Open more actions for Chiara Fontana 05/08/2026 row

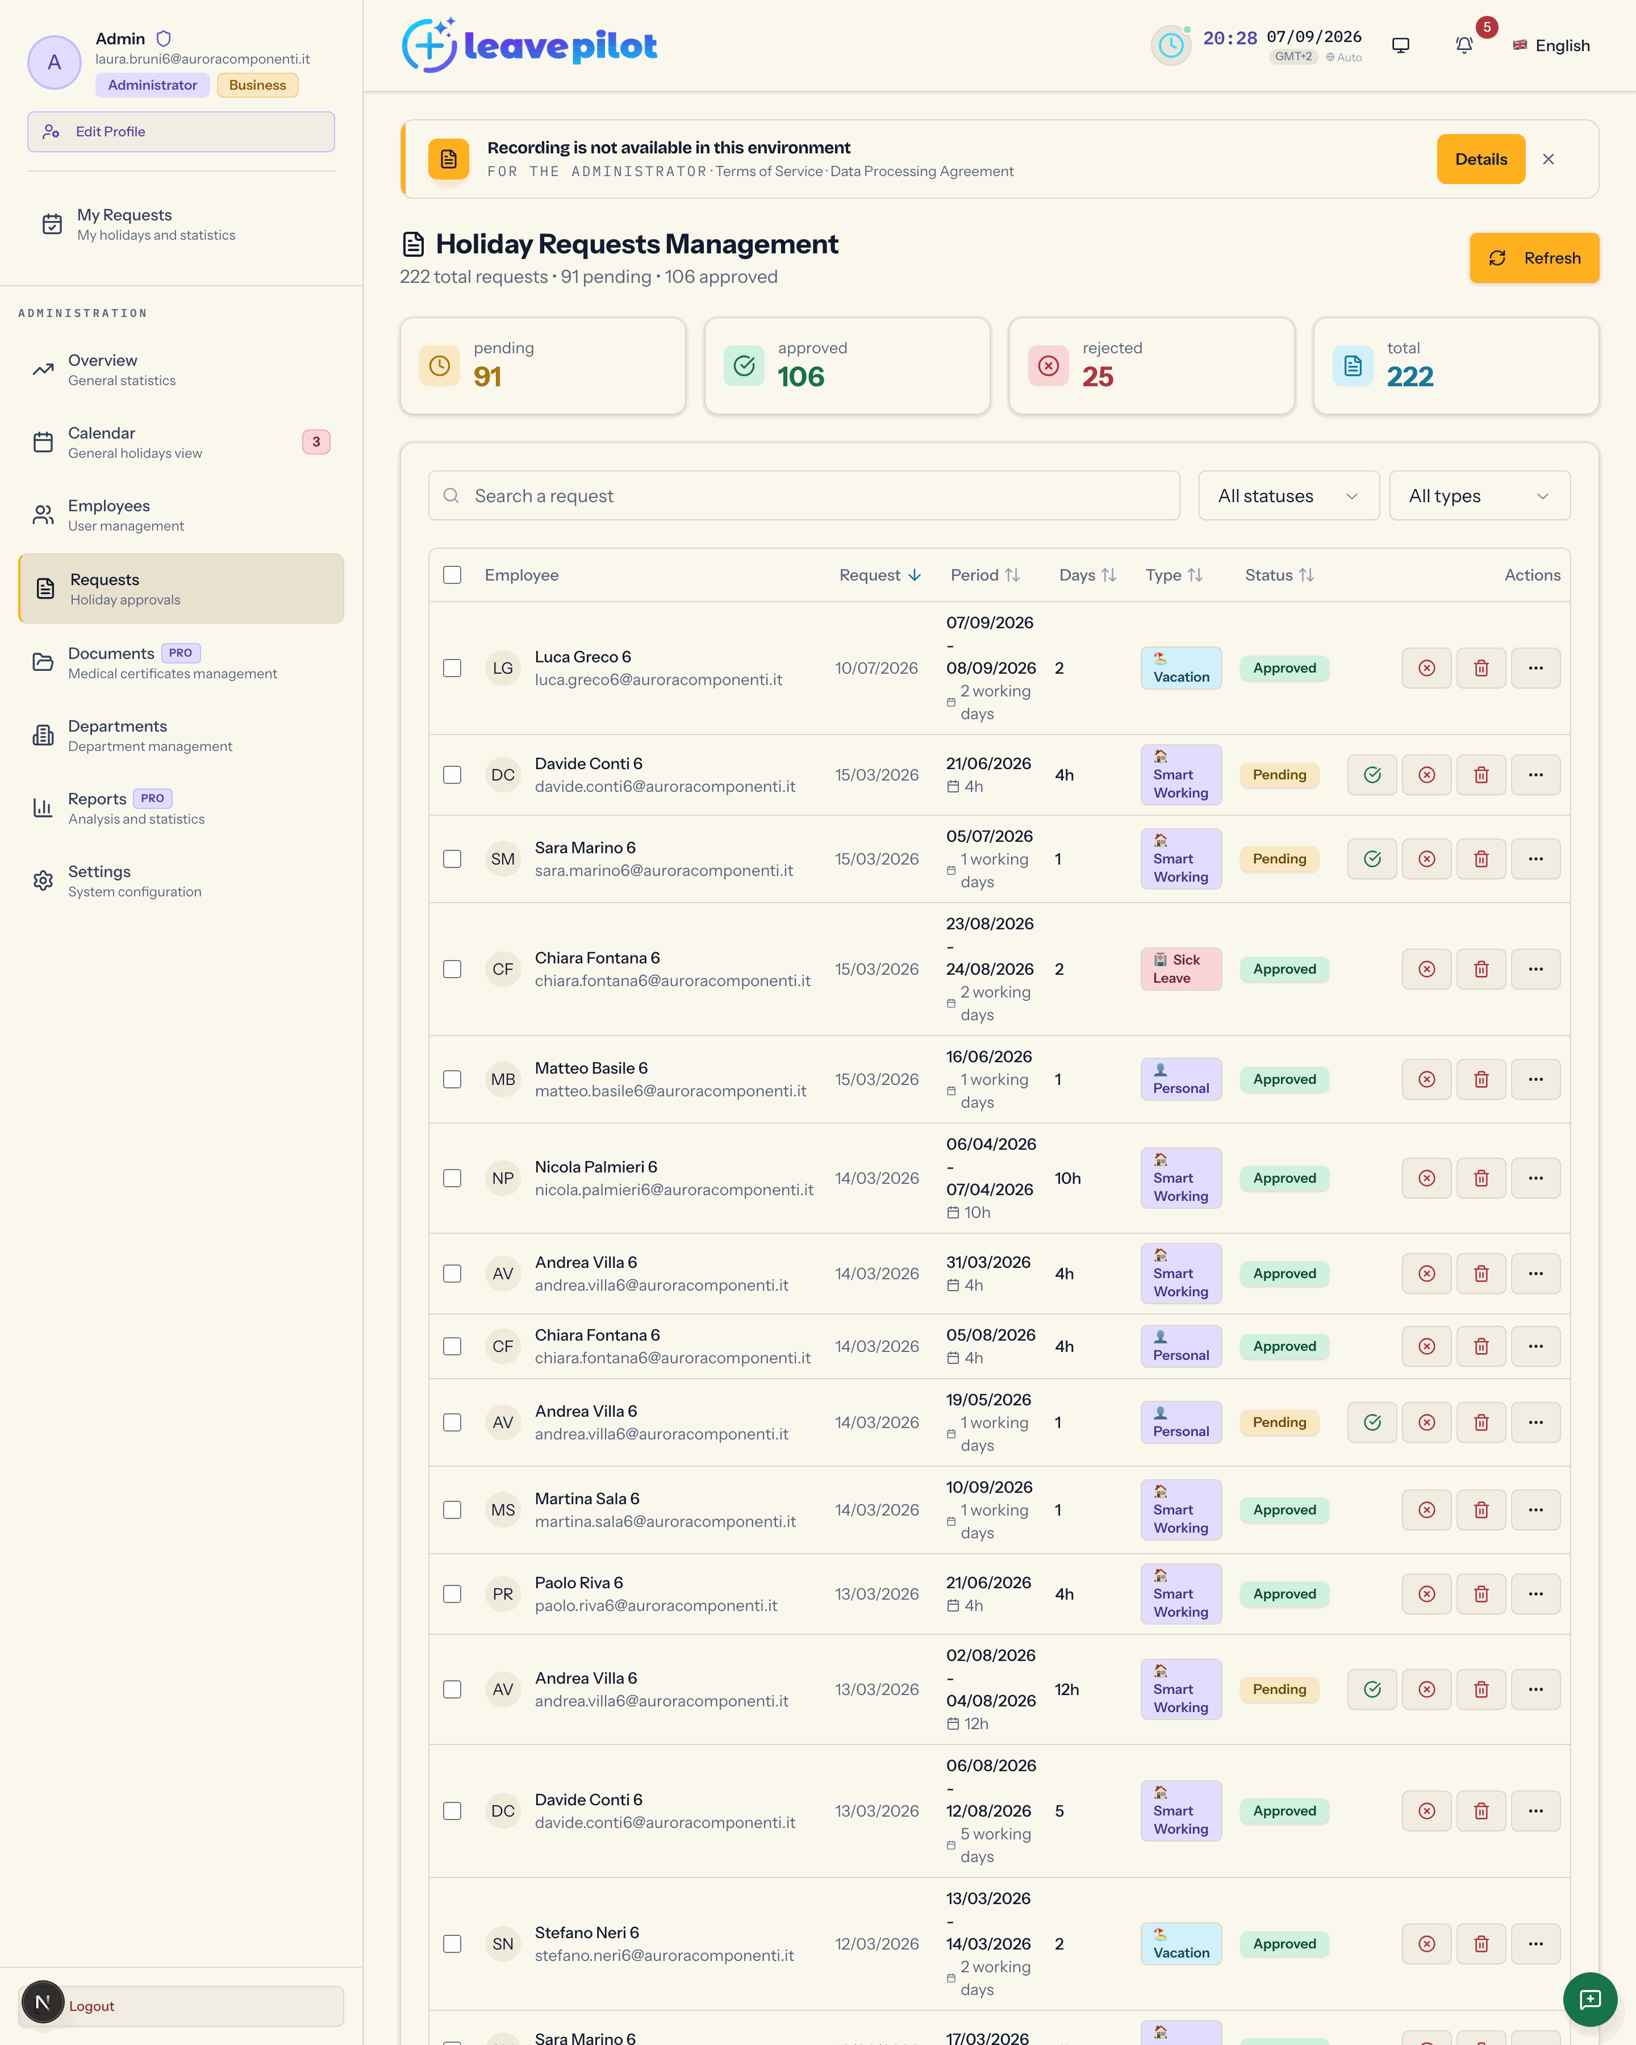pos(1535,1346)
